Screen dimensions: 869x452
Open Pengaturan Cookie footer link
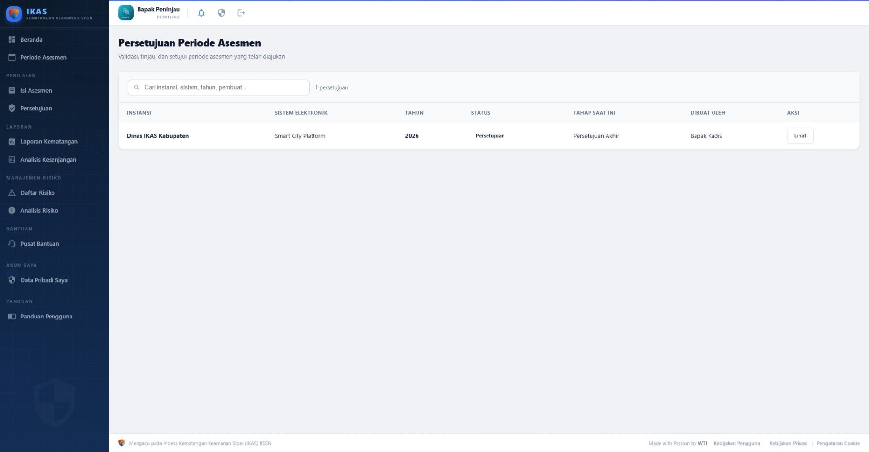(838, 443)
